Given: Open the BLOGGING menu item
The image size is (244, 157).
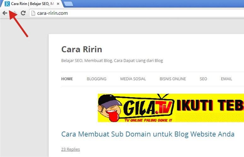Looking at the screenshot, I should (x=96, y=79).
